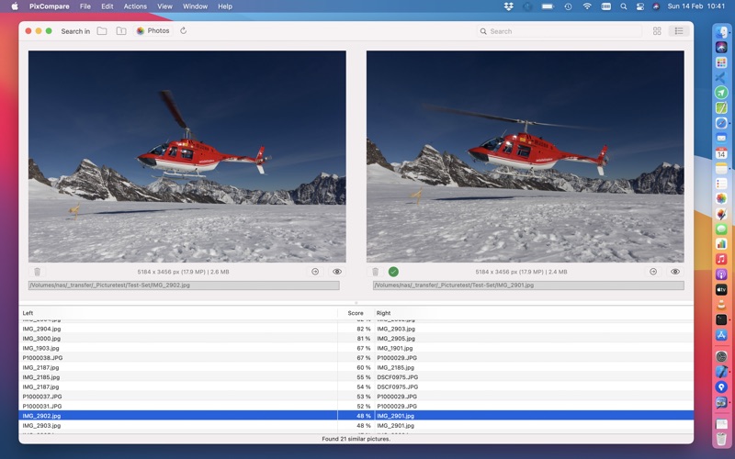Screen dimensions: 735x459
Task: Open Mail from the Dock
Action: tap(721, 139)
